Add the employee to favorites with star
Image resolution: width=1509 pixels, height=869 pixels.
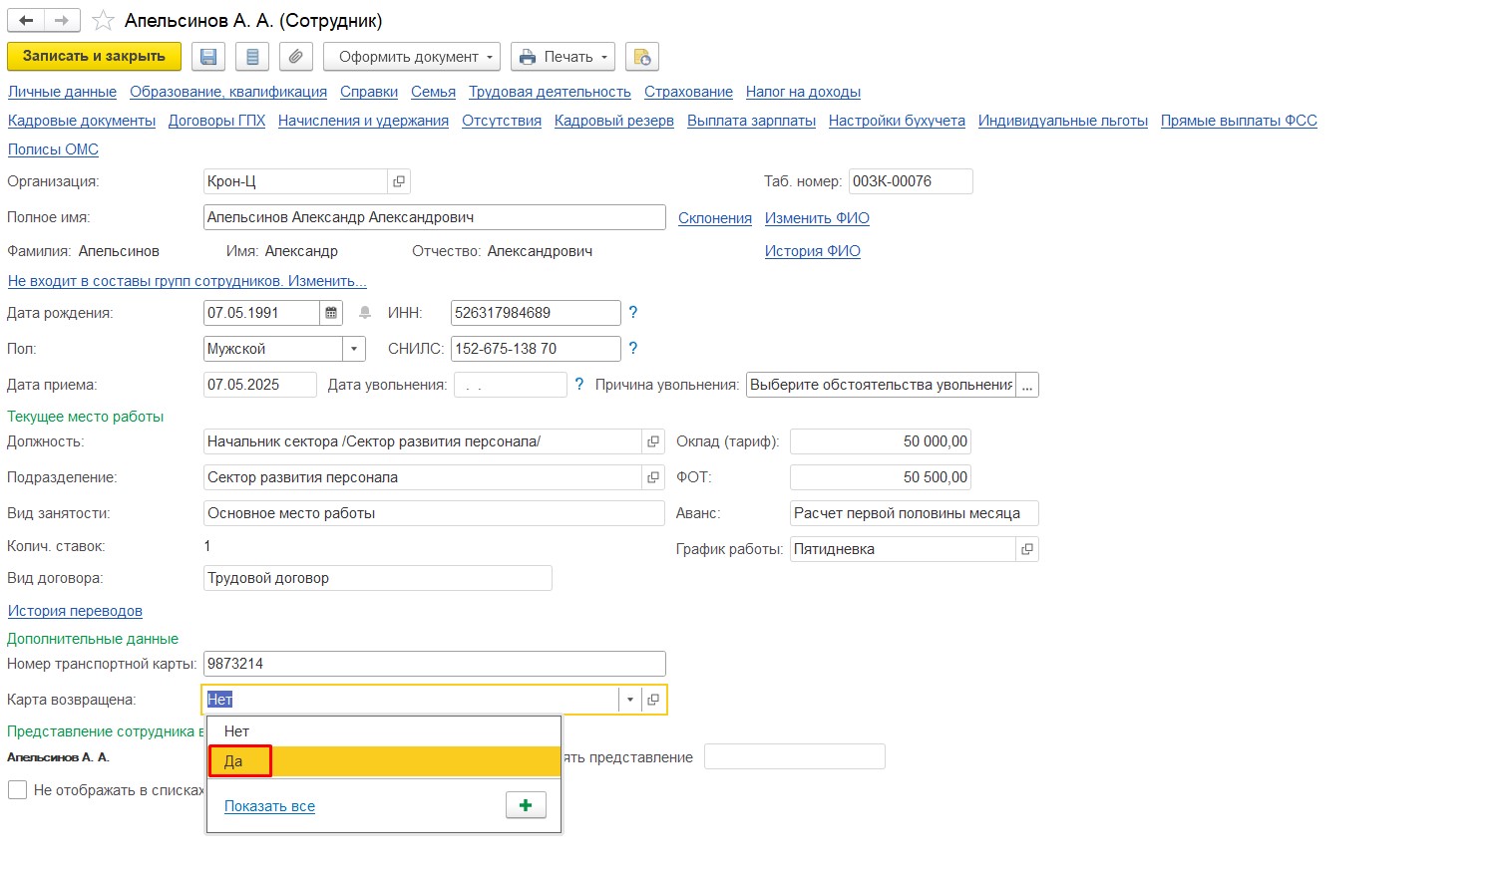pyautogui.click(x=103, y=21)
